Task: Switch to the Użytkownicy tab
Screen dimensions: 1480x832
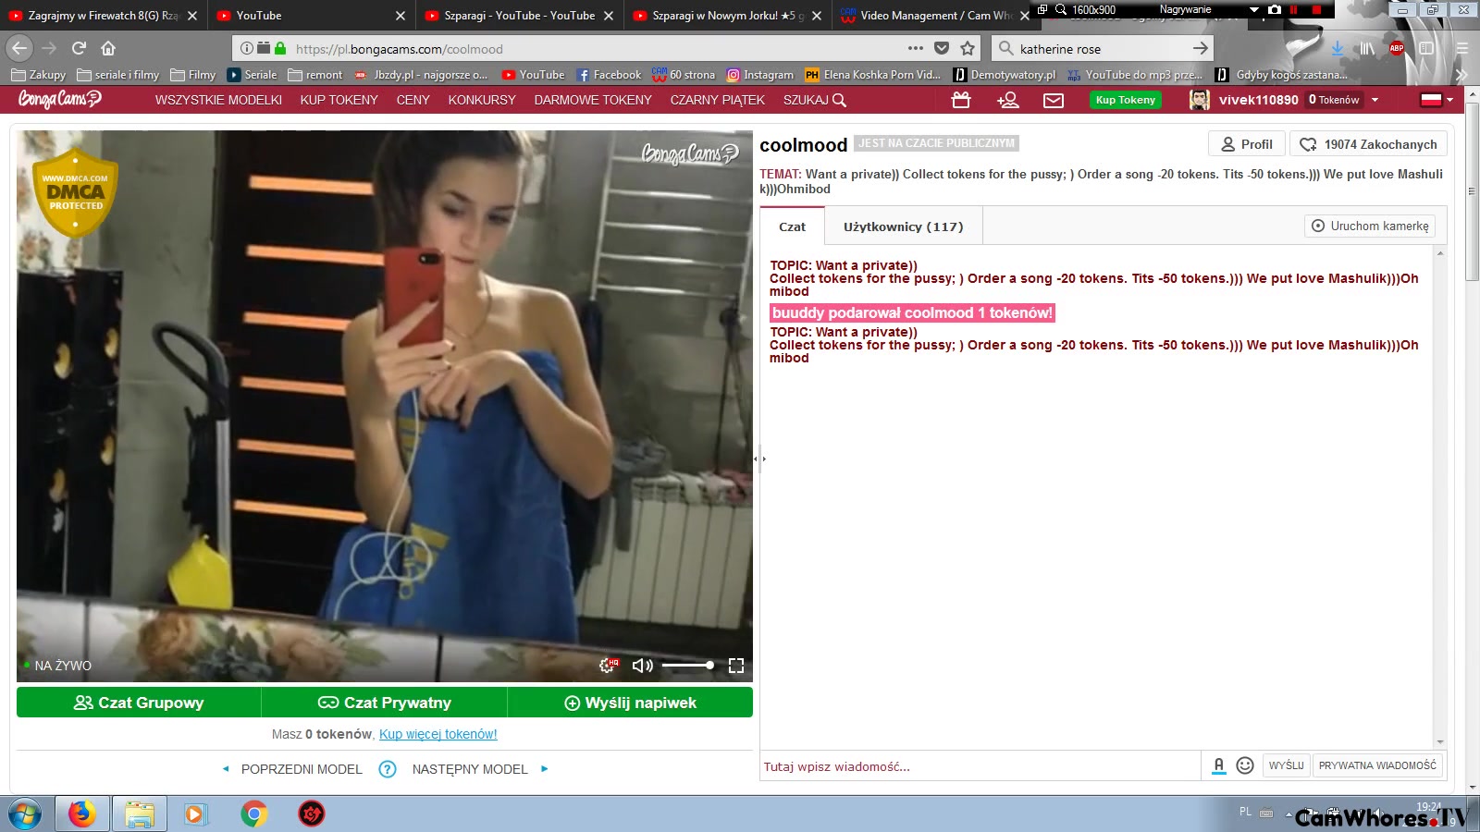Action: pyautogui.click(x=903, y=226)
